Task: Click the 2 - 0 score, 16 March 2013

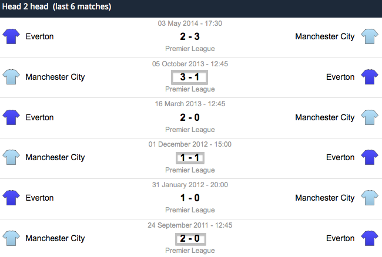Action: 190,117
